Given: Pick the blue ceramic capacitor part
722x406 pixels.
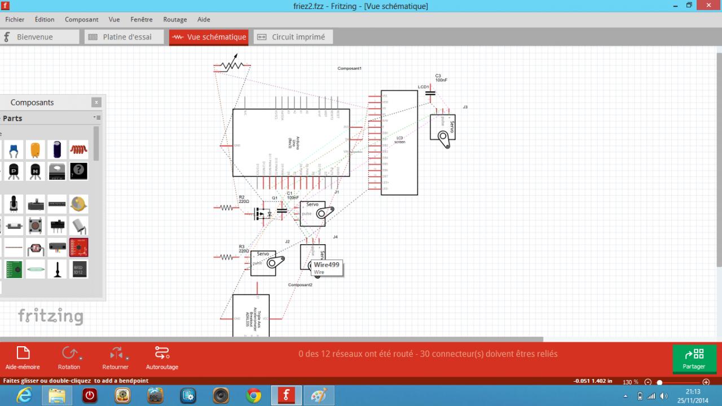Looking at the screenshot, I should pyautogui.click(x=14, y=150).
